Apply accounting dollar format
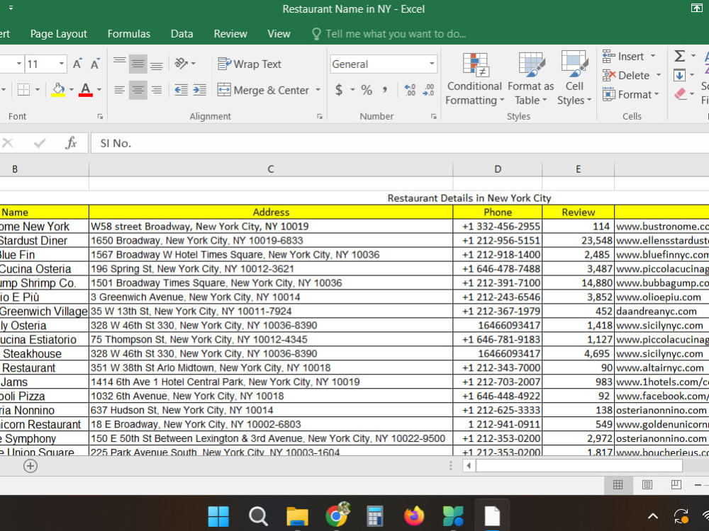The width and height of the screenshot is (709, 531). (339, 90)
